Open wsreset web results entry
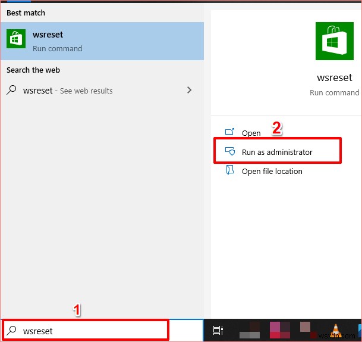The image size is (362, 342). pos(102,91)
